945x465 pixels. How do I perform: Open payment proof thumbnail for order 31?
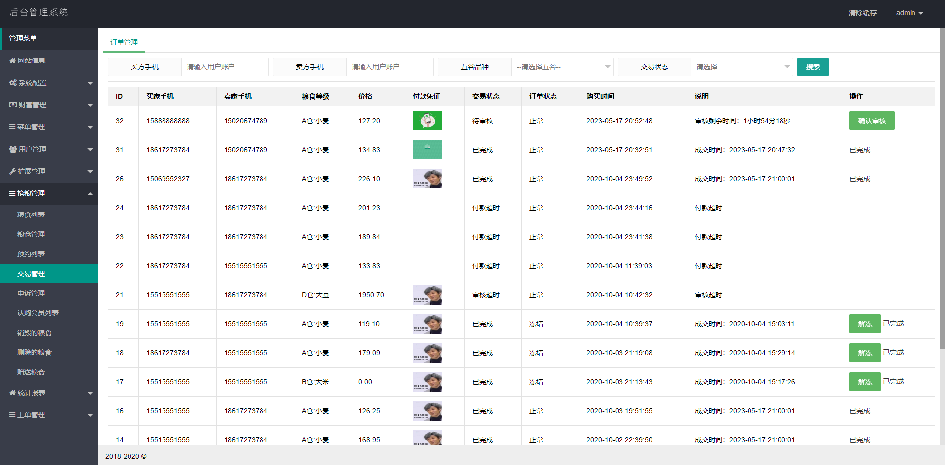coord(427,150)
